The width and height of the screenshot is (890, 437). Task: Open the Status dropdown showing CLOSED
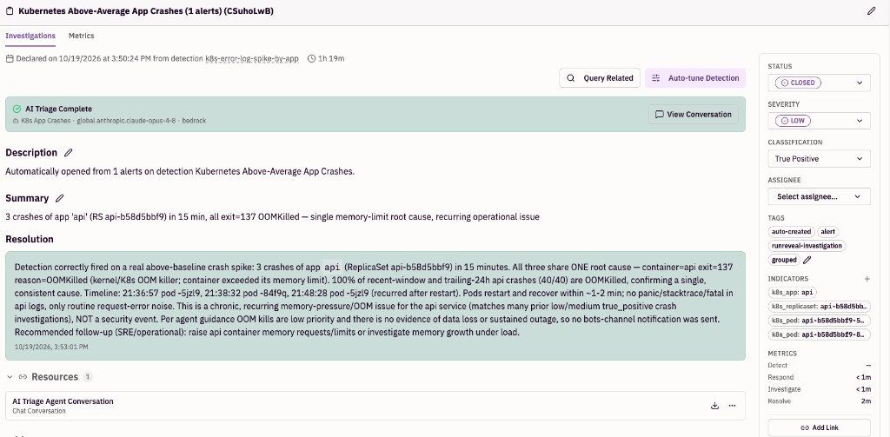[819, 83]
